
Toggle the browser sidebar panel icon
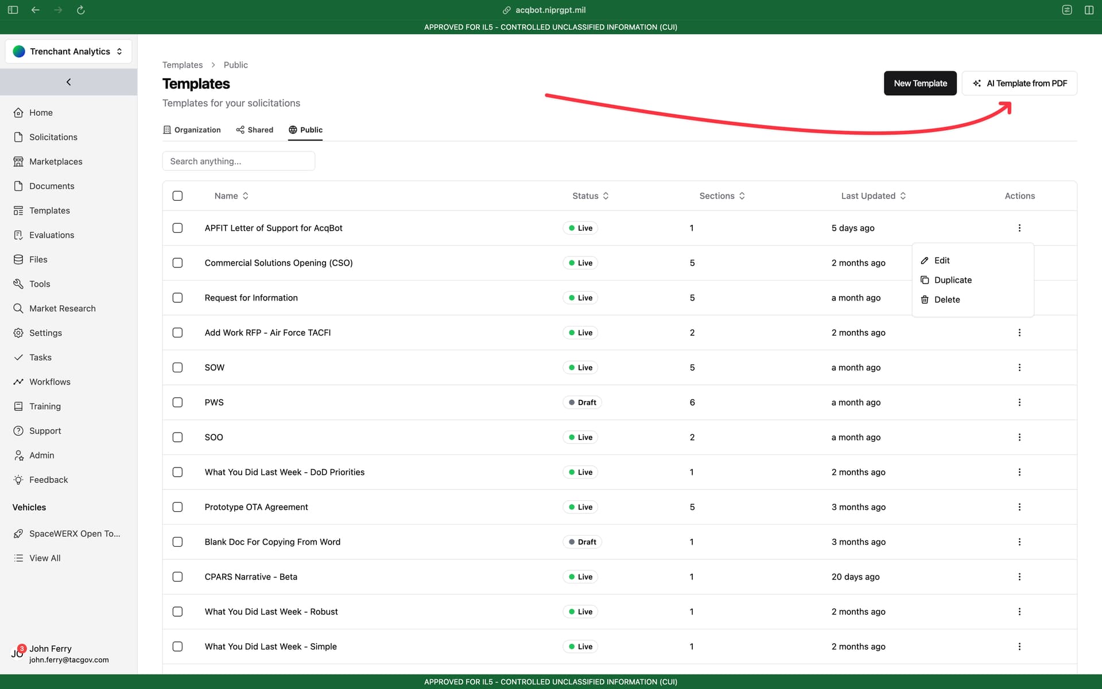(x=13, y=10)
